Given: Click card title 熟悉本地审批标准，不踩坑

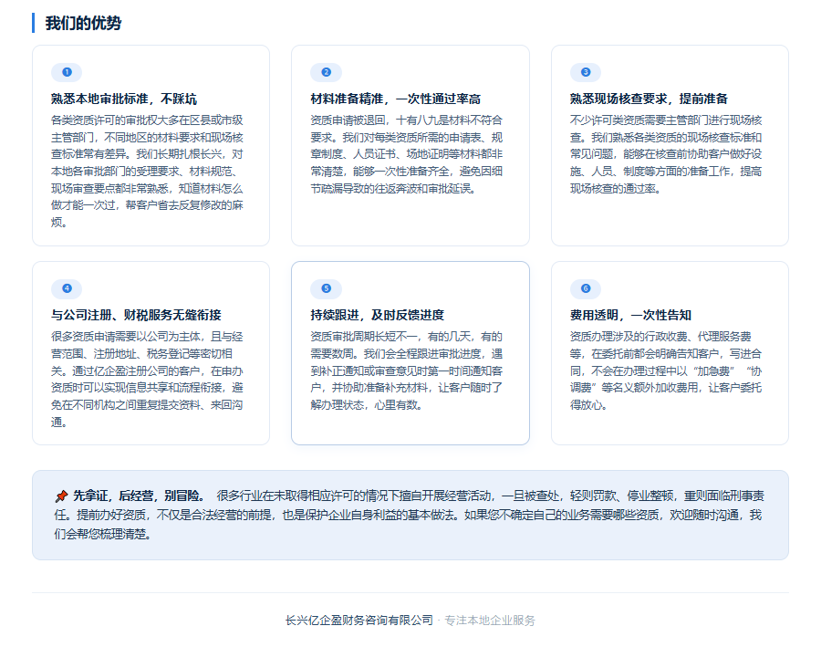Looking at the screenshot, I should 123,99.
